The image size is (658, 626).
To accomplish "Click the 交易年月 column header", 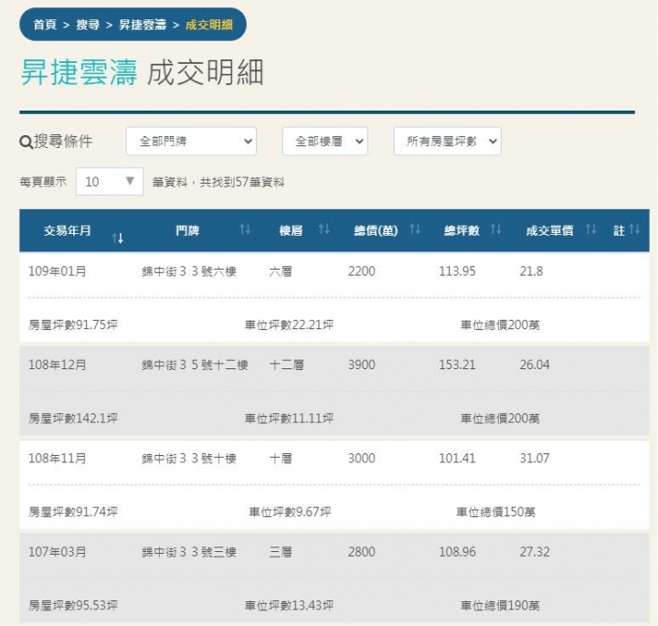I will tap(67, 230).
